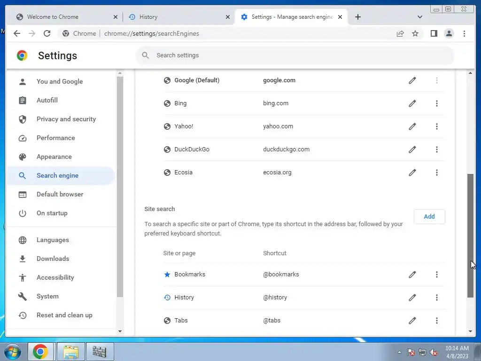This screenshot has height=361, width=481.
Task: Open Downloads settings section
Action: coord(61,259)
